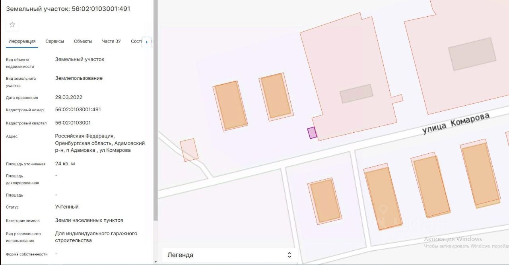Click the value Земли населенных пунктов
Screen dimensions: 509x265
click(x=89, y=221)
